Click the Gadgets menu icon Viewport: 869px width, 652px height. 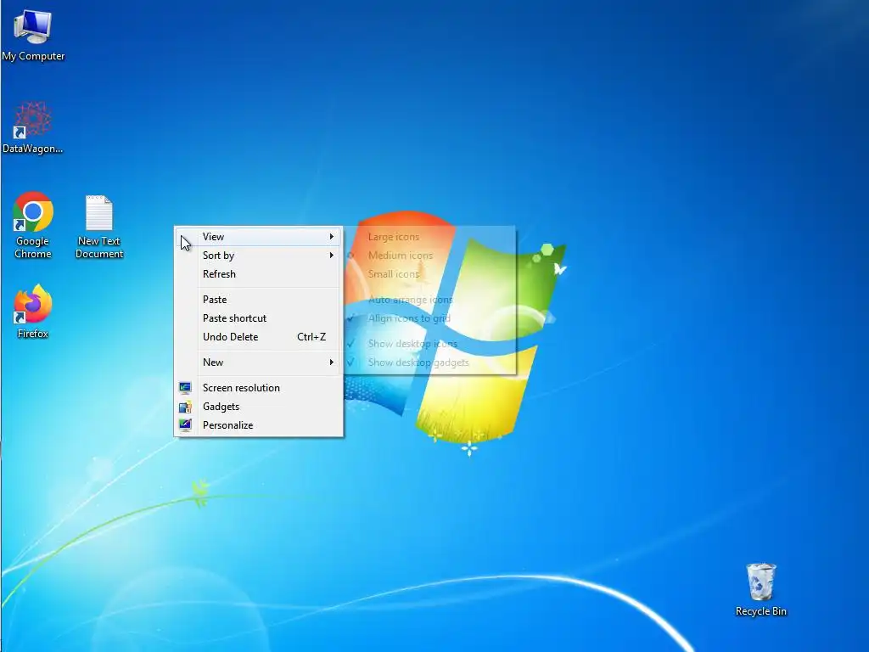click(185, 407)
